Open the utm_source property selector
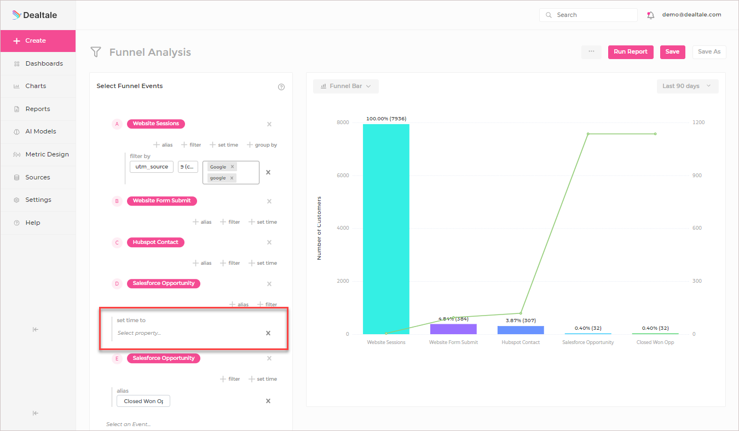Viewport: 739px width, 431px height. pyautogui.click(x=152, y=167)
